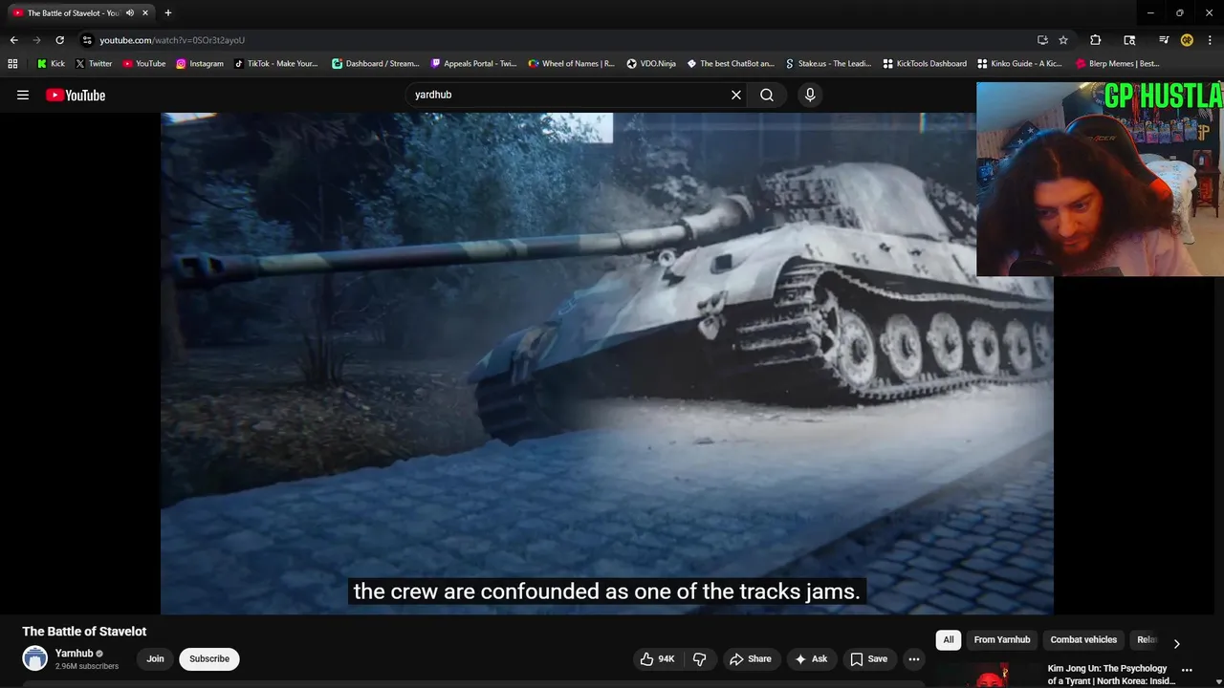
Task: Open the VDO.Ninja bookmark
Action: [651, 64]
